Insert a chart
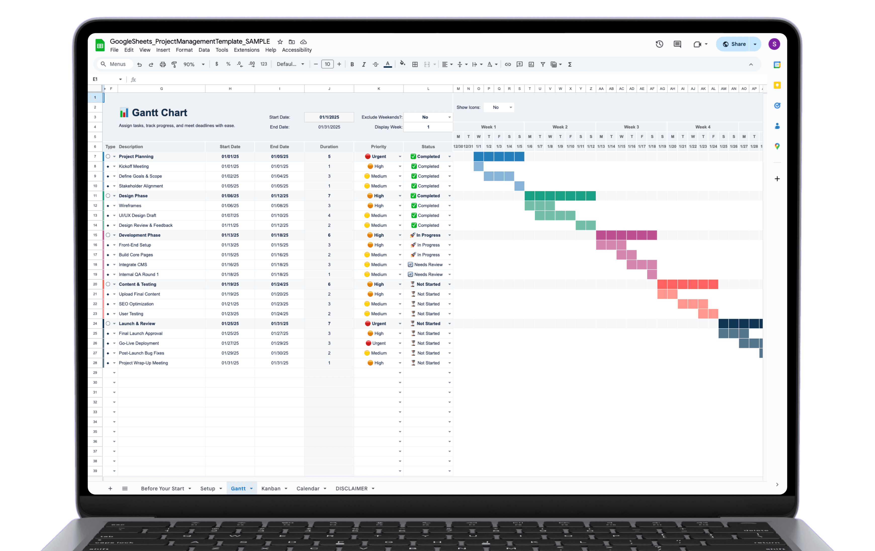 [x=531, y=64]
